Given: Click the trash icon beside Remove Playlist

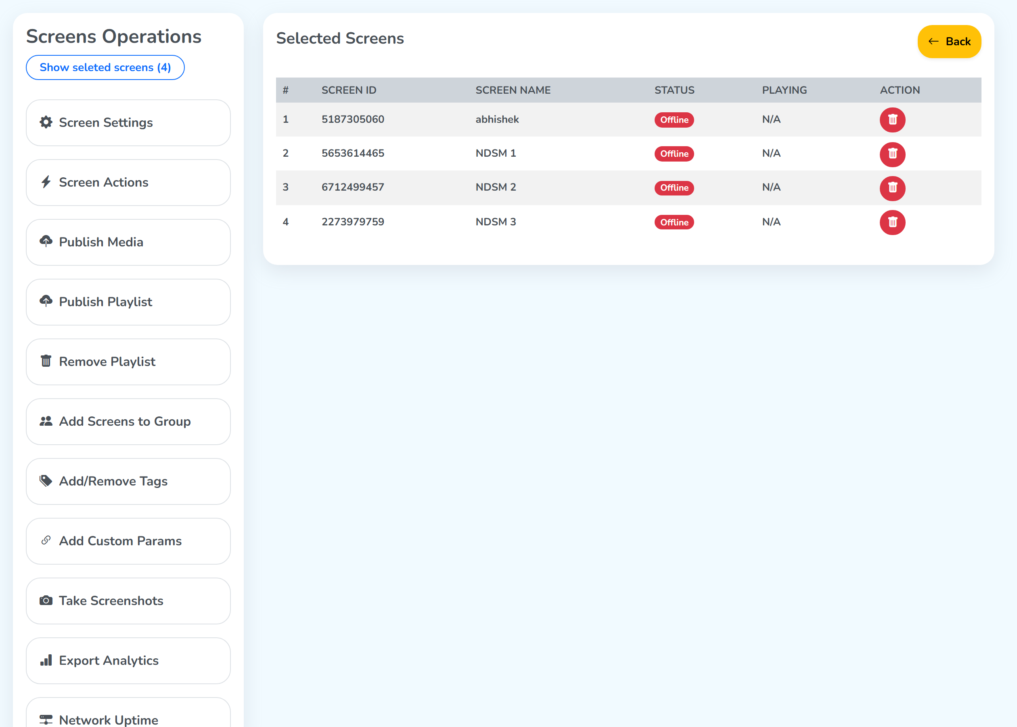Looking at the screenshot, I should click(46, 361).
